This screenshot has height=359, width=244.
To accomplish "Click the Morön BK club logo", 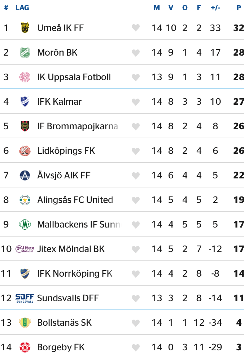I will pyautogui.click(x=25, y=52).
